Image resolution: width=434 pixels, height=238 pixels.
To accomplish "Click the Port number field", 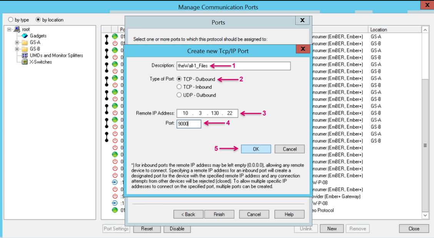I will tap(189, 124).
